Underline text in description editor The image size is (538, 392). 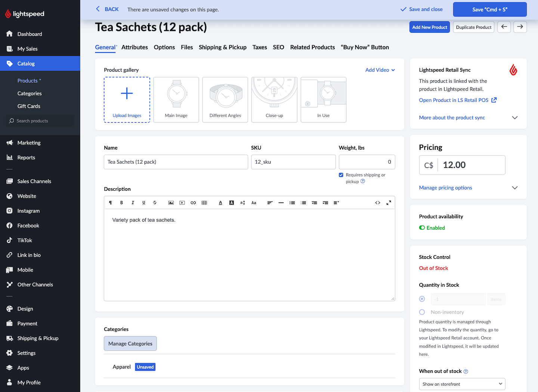tap(144, 203)
